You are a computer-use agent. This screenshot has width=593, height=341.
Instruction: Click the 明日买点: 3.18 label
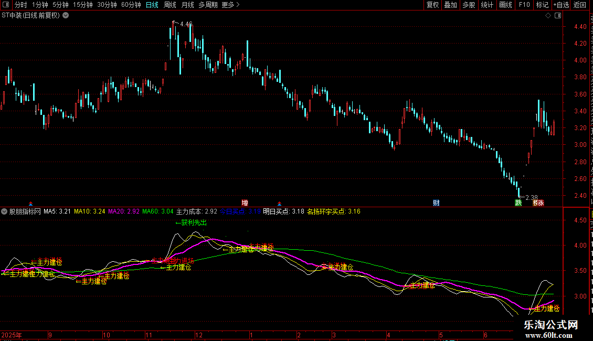coord(283,212)
